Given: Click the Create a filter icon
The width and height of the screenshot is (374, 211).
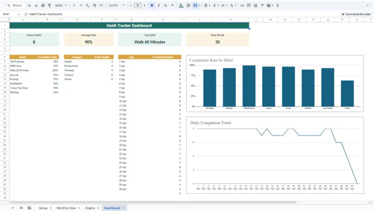Looking at the screenshot, I should pos(262,6).
